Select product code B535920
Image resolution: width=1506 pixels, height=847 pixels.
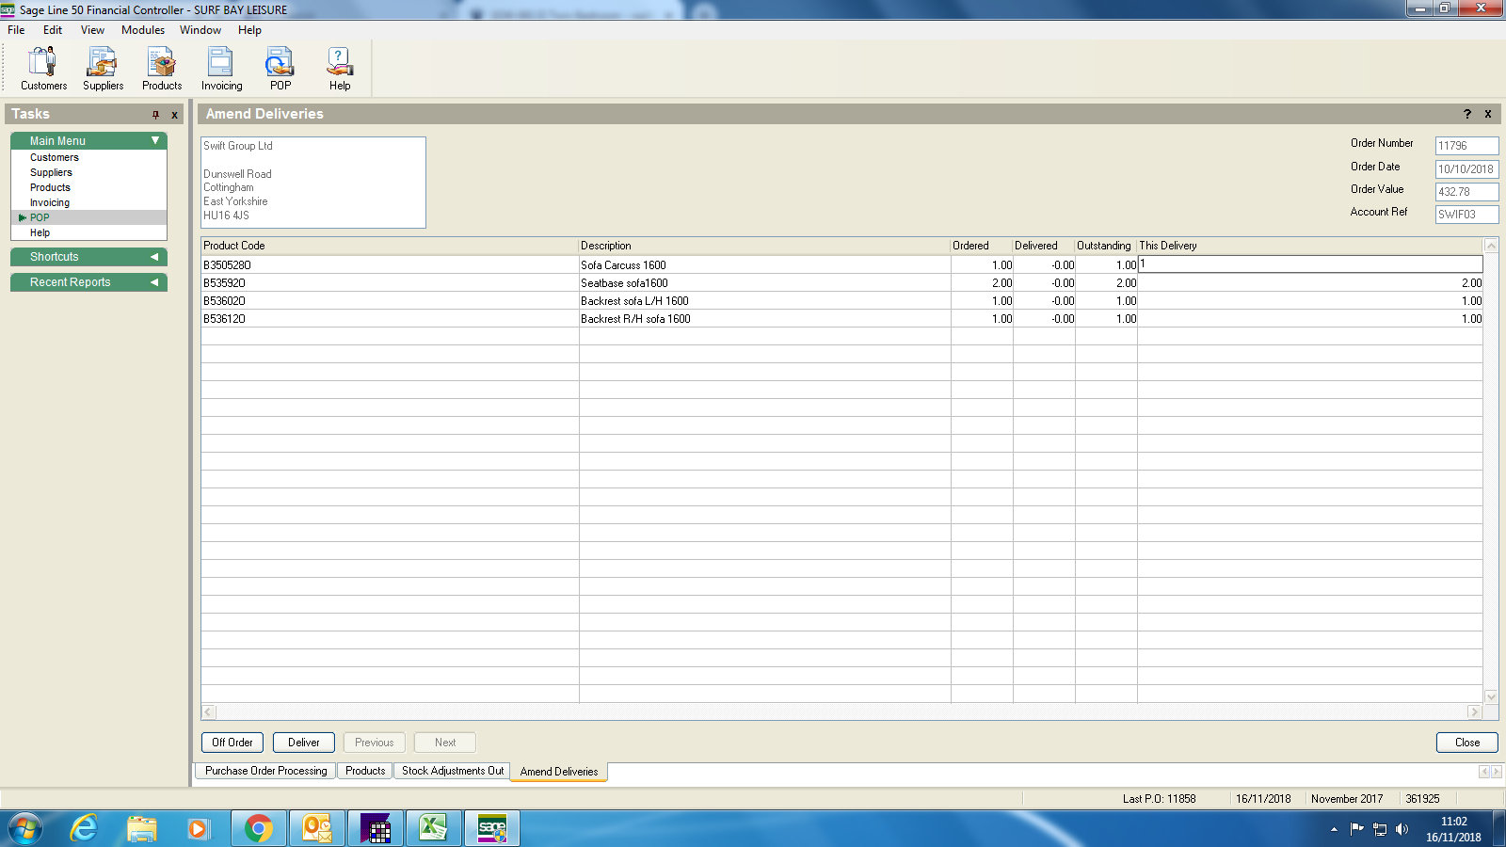click(224, 283)
